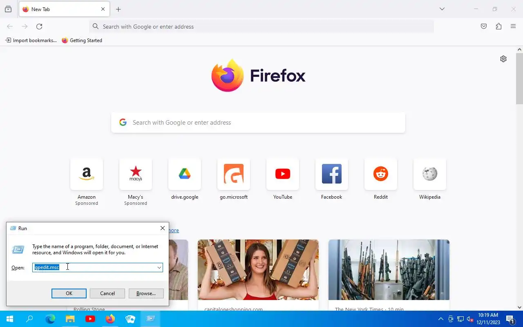523x327 pixels.
Task: Open network status tray icon
Action: tap(460, 319)
